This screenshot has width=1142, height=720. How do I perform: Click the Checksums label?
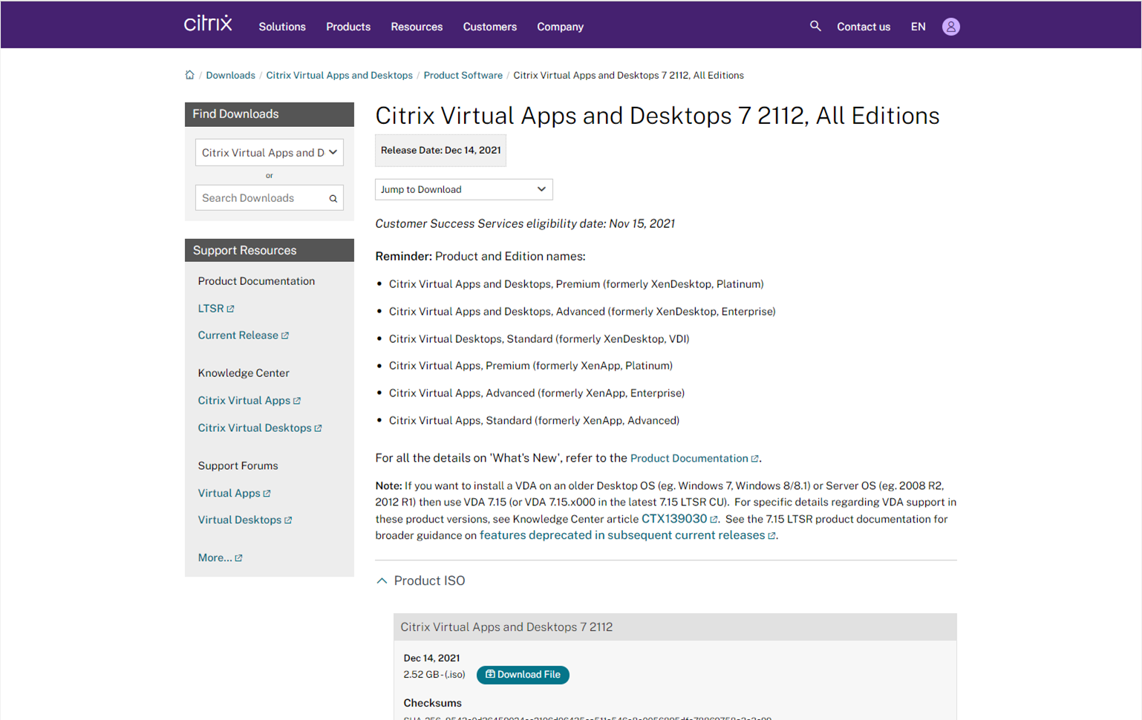tap(433, 703)
